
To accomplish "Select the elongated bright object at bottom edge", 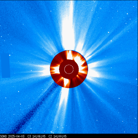I will pyautogui.click(x=52, y=132).
